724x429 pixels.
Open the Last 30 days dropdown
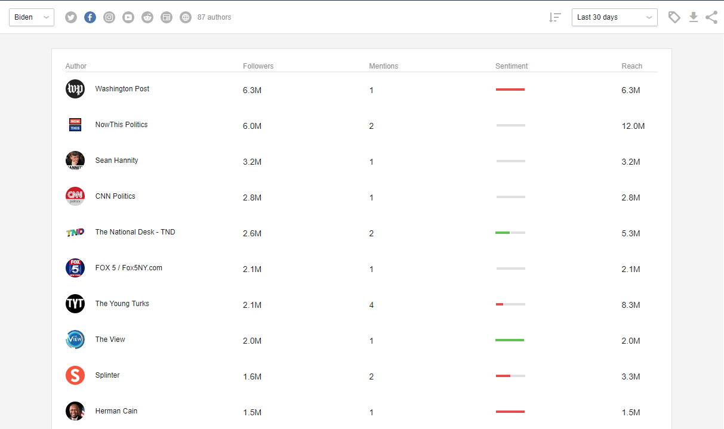click(615, 17)
